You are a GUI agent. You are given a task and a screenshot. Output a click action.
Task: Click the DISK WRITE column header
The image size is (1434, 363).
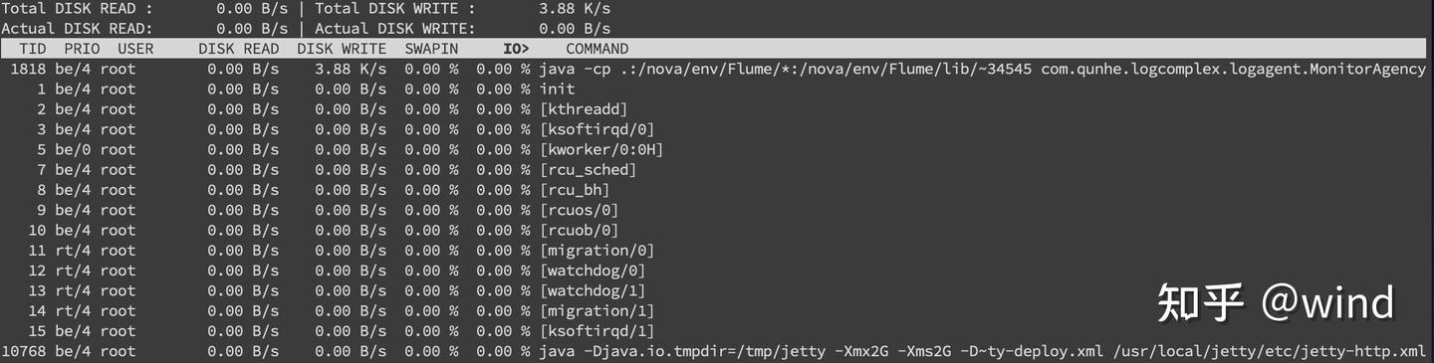(x=342, y=48)
